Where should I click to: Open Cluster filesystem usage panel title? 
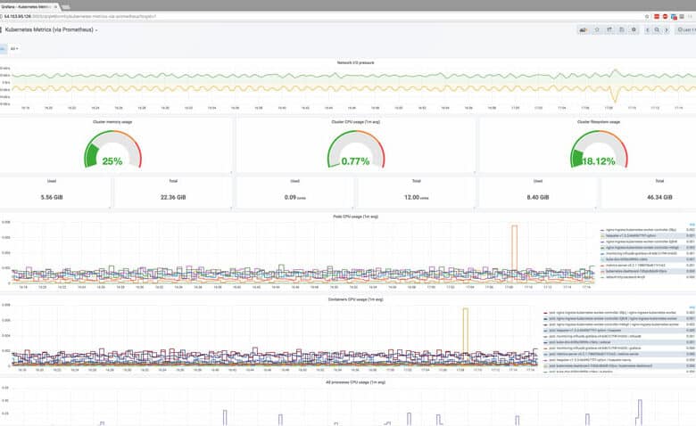[599, 122]
